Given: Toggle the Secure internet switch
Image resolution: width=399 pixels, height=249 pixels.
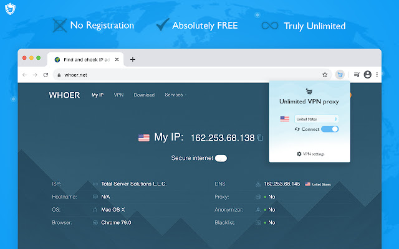Looking at the screenshot, I should (x=221, y=158).
